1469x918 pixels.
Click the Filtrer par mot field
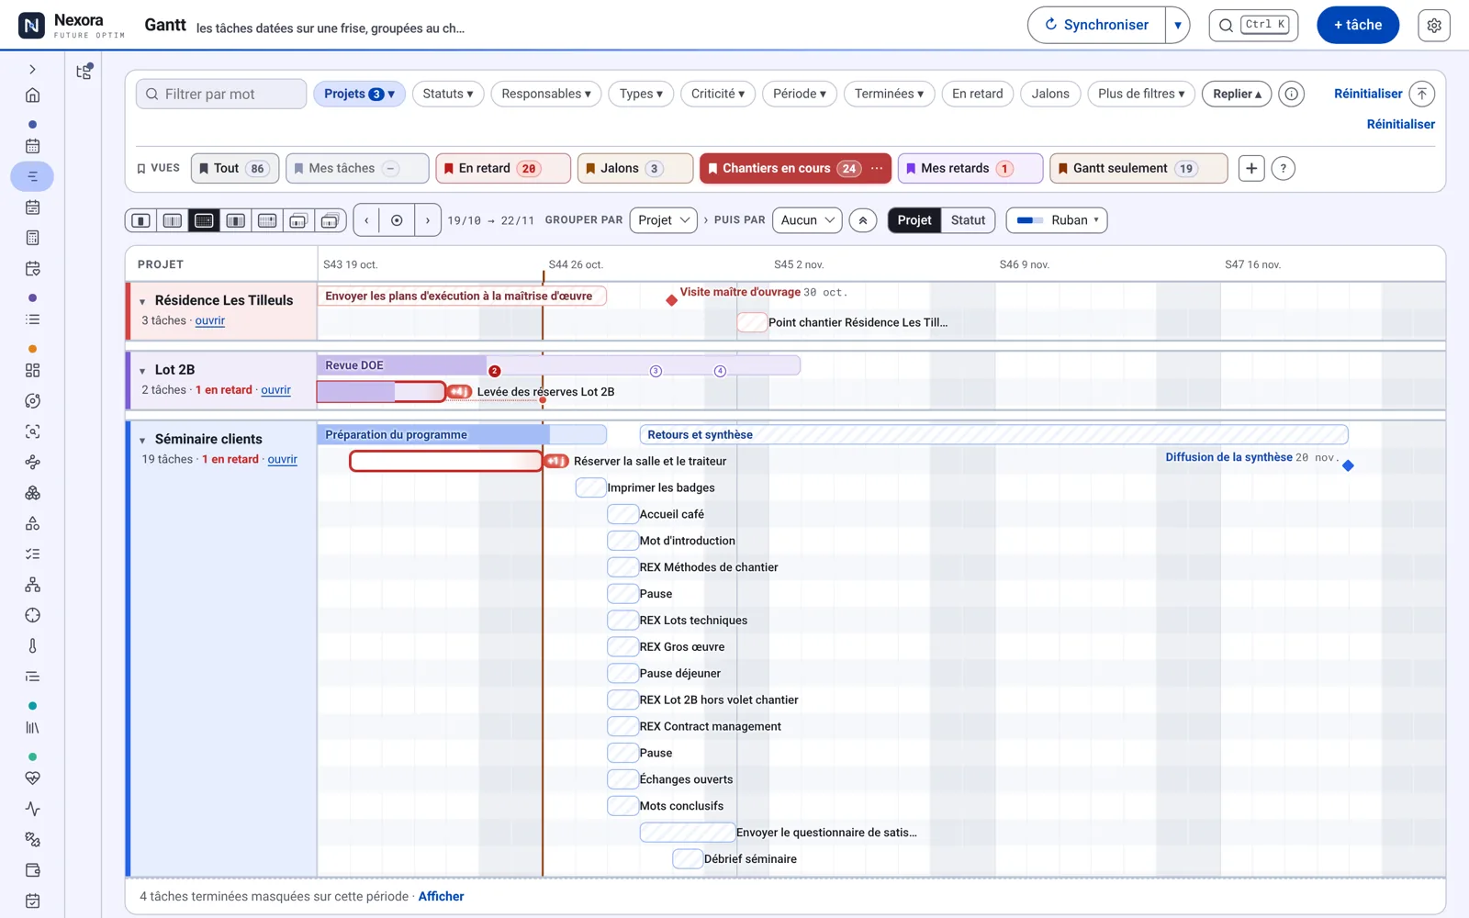221,94
